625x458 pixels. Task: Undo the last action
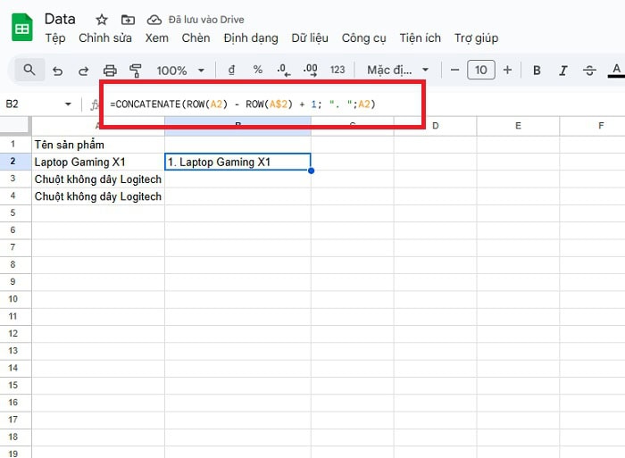[x=58, y=71]
